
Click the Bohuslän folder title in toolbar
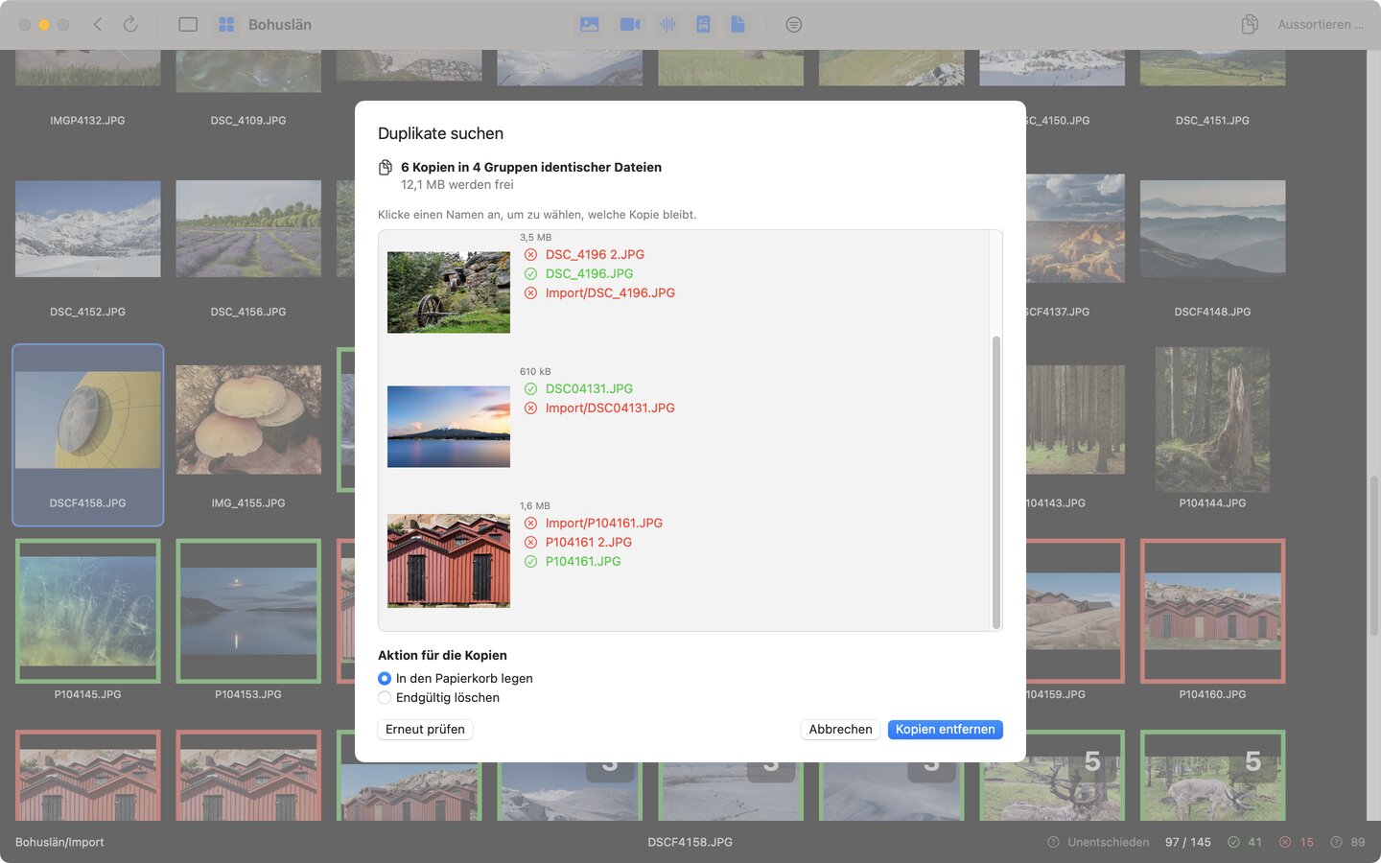point(280,25)
